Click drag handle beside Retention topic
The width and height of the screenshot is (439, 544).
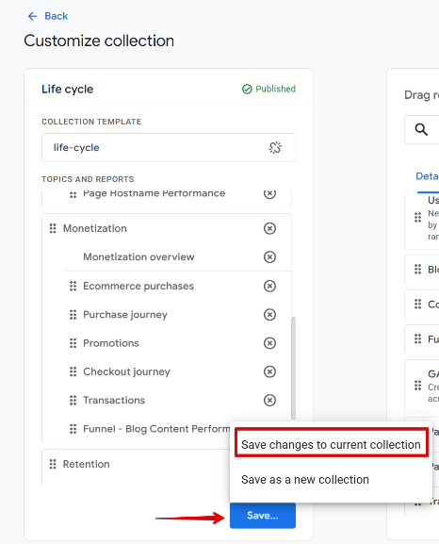coord(53,464)
